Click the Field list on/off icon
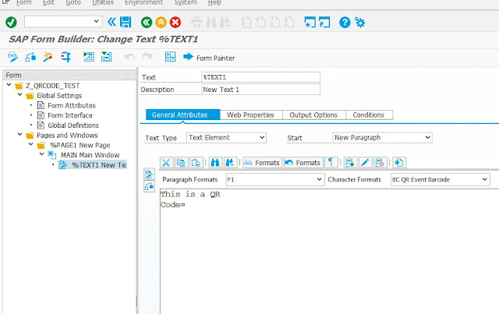The image size is (499, 314). (x=170, y=57)
